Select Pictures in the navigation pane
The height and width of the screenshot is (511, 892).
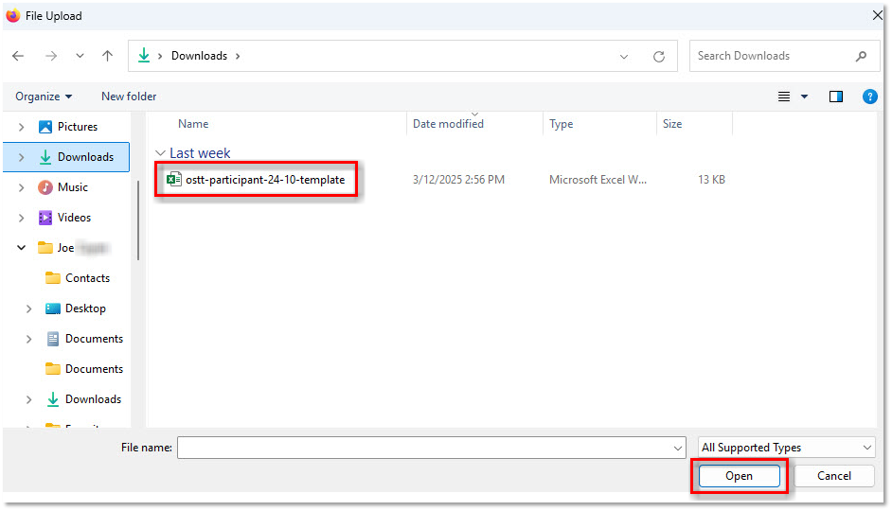point(78,127)
